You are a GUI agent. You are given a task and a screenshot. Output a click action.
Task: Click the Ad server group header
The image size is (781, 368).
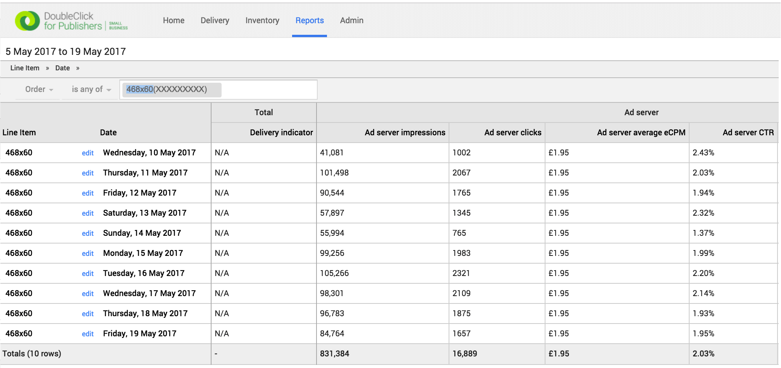click(641, 112)
